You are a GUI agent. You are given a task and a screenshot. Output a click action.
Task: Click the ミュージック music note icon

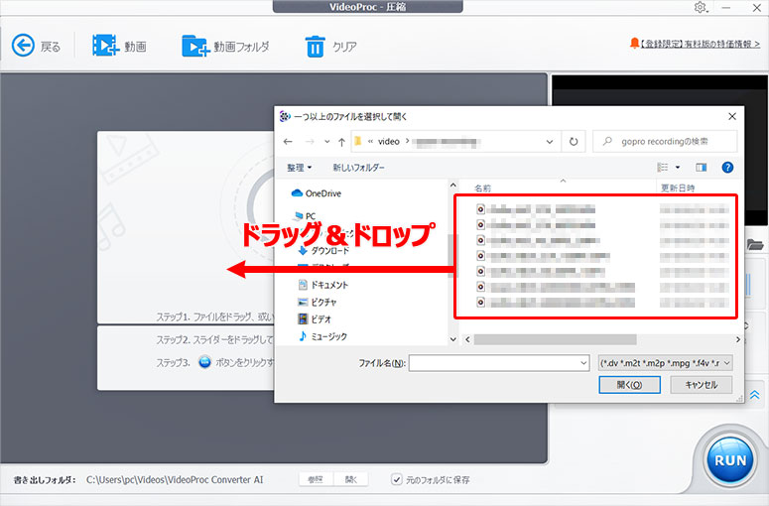pos(303,336)
